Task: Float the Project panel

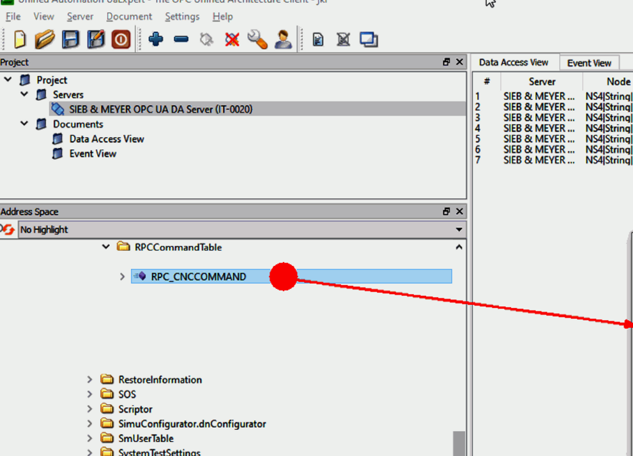Action: [x=446, y=62]
